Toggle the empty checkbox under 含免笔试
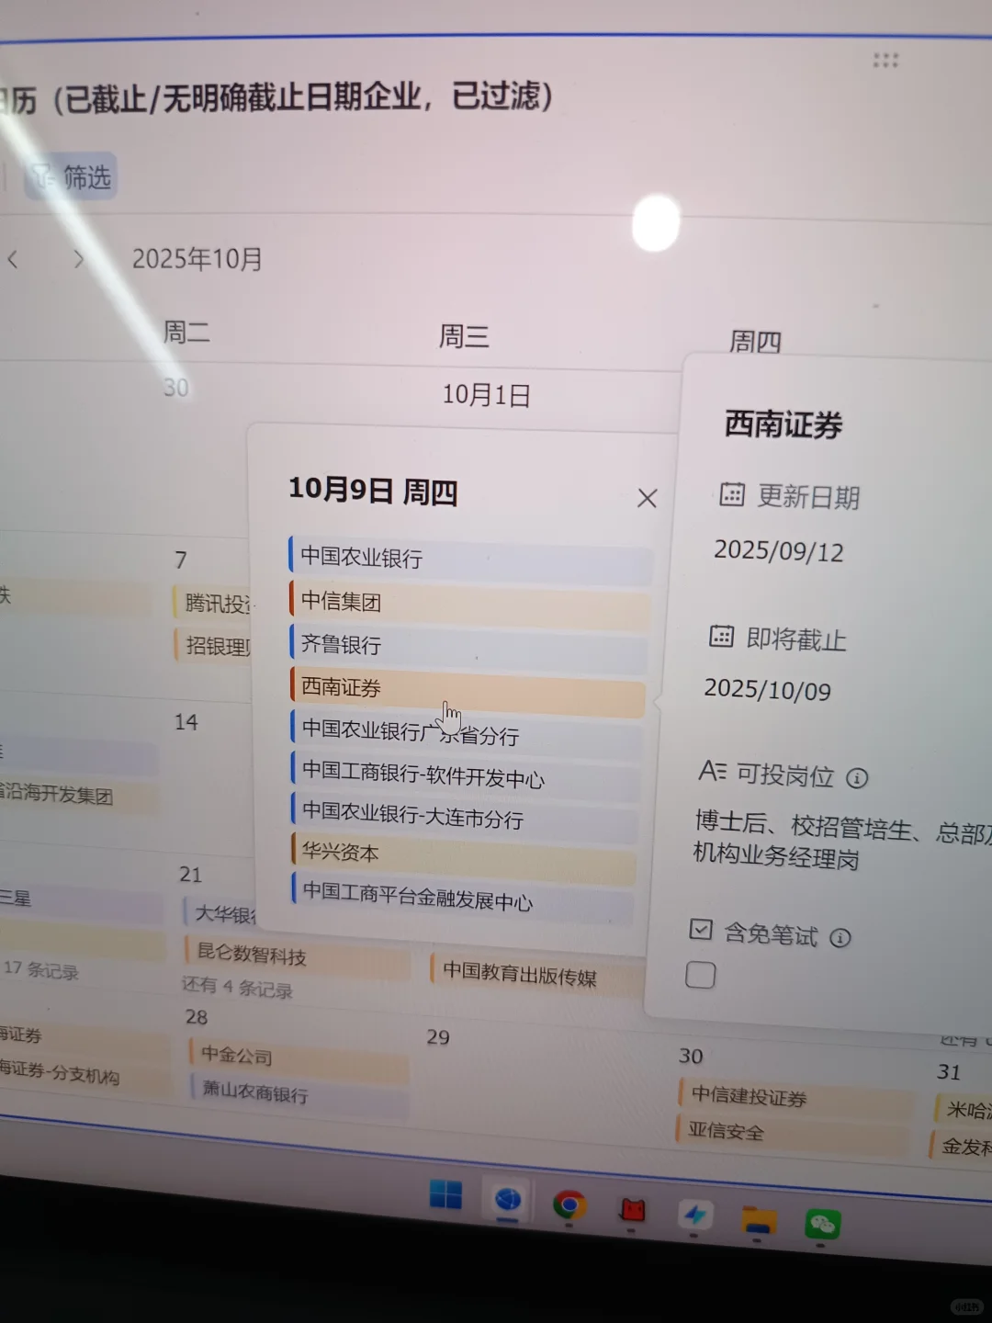 click(x=700, y=975)
